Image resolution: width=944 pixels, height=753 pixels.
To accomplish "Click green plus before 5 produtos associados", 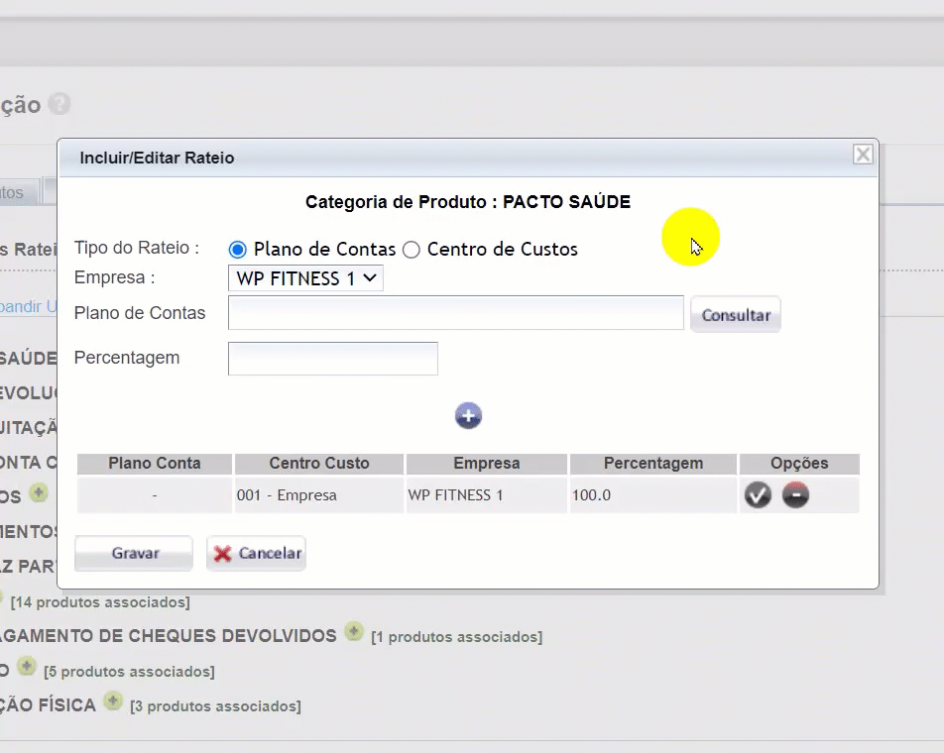I will [x=27, y=667].
